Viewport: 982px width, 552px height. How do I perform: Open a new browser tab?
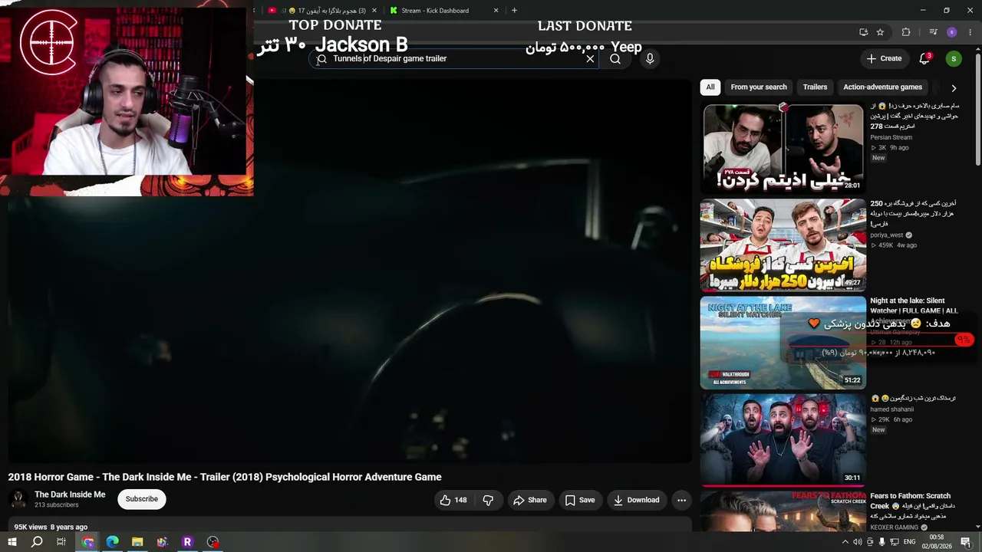[x=514, y=11]
